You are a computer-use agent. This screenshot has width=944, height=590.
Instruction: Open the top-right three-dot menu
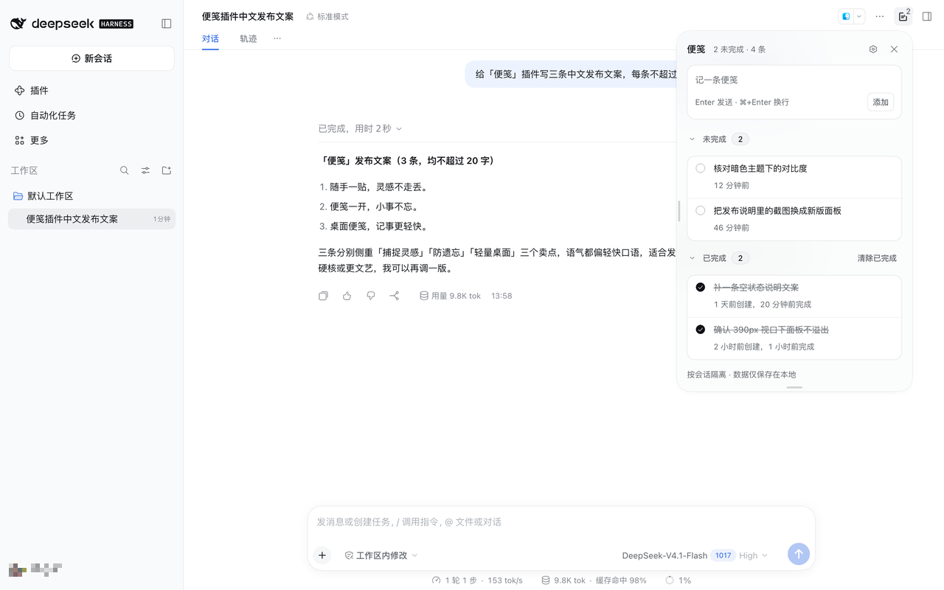pos(880,16)
